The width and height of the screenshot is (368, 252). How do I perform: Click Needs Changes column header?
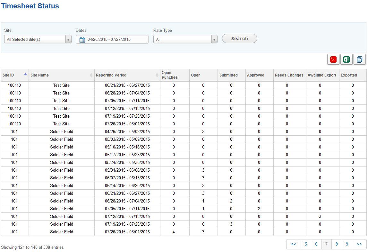(290, 75)
